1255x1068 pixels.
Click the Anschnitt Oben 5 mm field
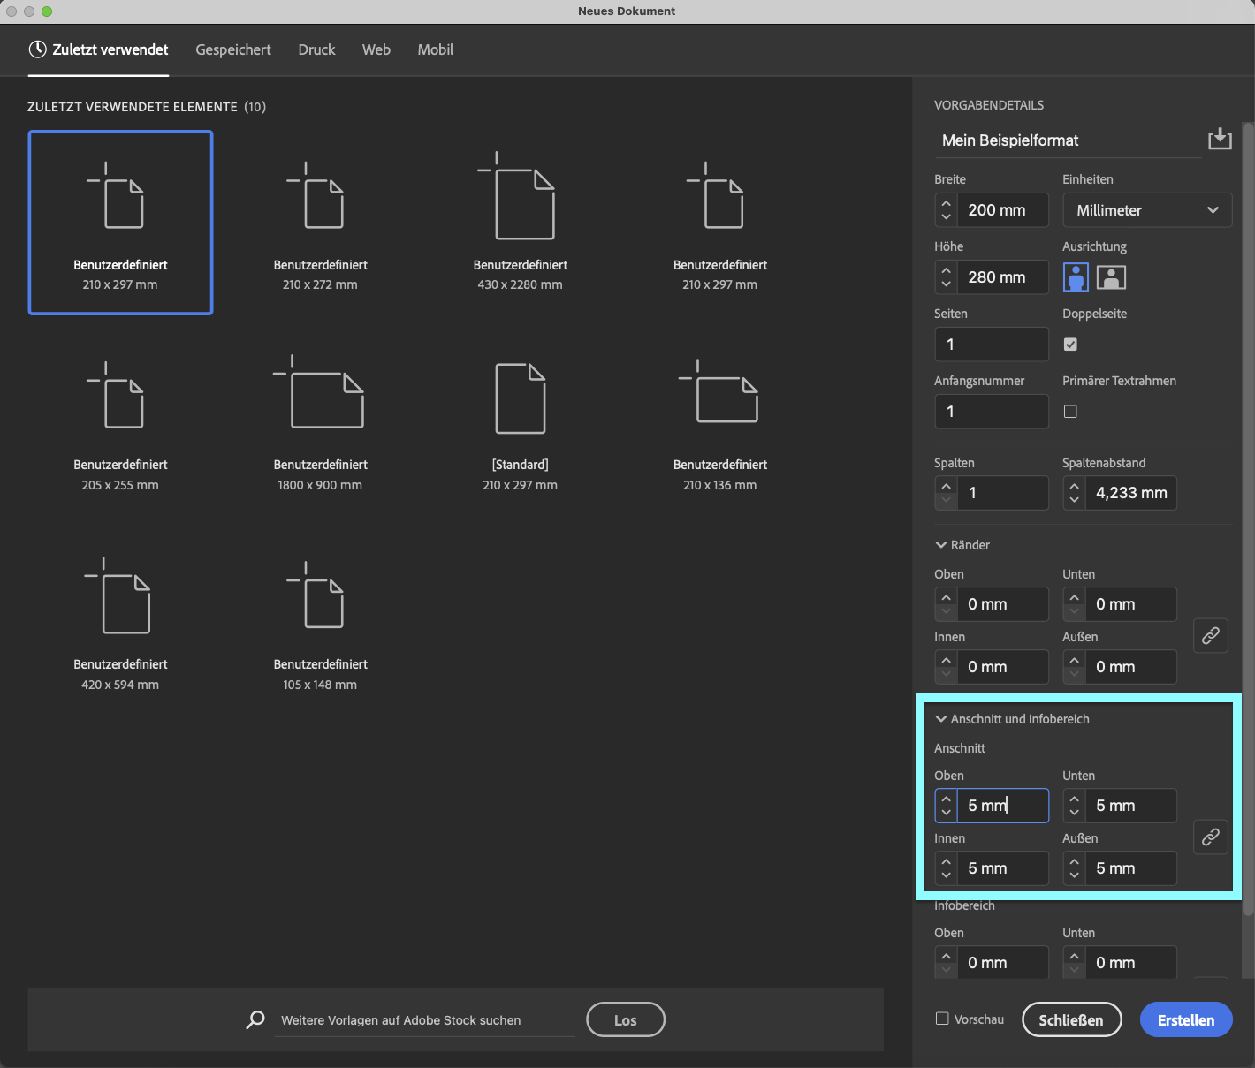1003,806
